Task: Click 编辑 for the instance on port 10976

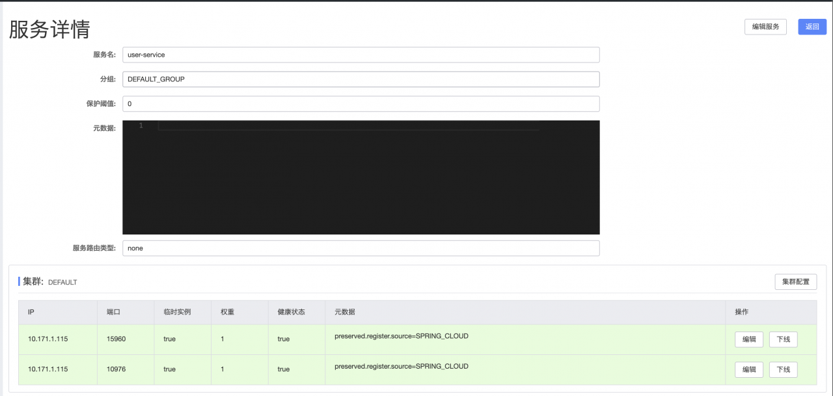Action: click(748, 369)
